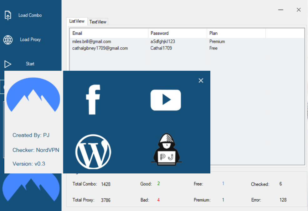Close the social links overlay panel
This screenshot has height=211, width=308.
[x=201, y=80]
